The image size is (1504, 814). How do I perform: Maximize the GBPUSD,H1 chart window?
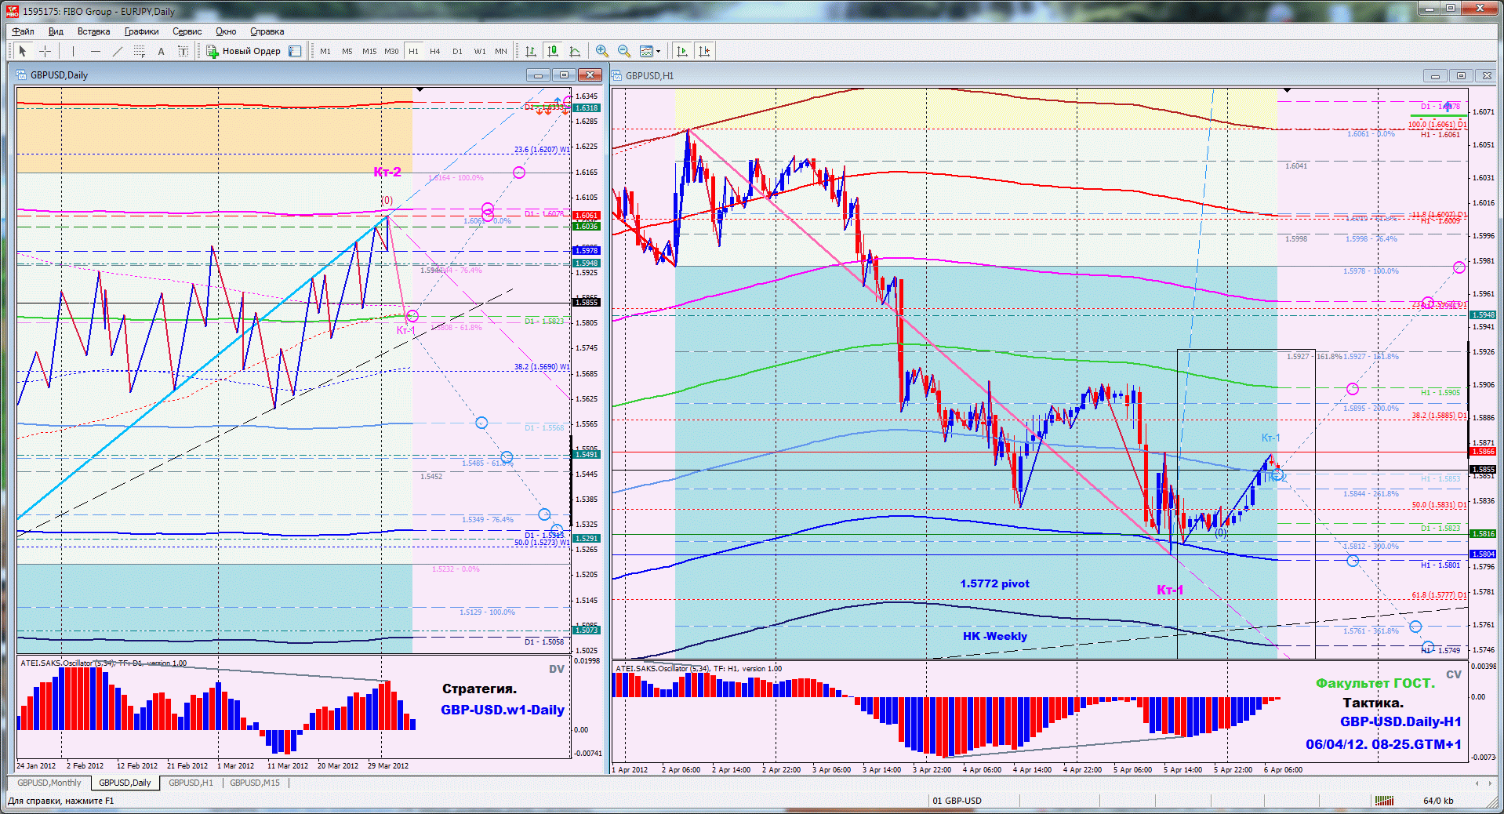pyautogui.click(x=1461, y=75)
